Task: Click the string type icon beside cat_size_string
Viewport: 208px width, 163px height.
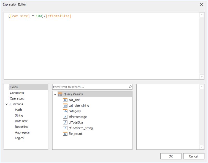Action: point(65,106)
